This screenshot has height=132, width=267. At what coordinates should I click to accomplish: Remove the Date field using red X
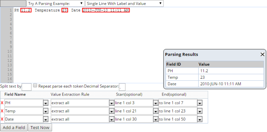click(2, 119)
